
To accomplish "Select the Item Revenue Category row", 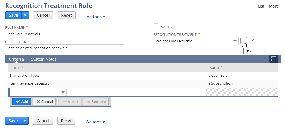I will [x=29, y=83].
